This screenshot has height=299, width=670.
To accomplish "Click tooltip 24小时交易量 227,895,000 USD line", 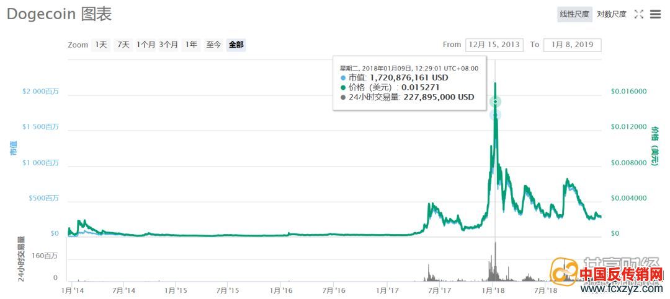I will (x=407, y=97).
